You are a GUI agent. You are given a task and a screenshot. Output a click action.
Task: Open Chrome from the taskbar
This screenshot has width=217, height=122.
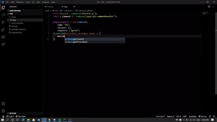click(x=49, y=120)
